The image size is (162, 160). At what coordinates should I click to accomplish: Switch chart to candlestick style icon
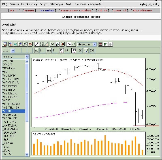click(62, 44)
